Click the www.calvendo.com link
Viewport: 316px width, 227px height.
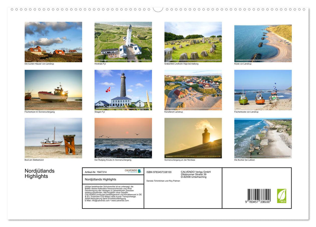pyautogui.click(x=120, y=201)
